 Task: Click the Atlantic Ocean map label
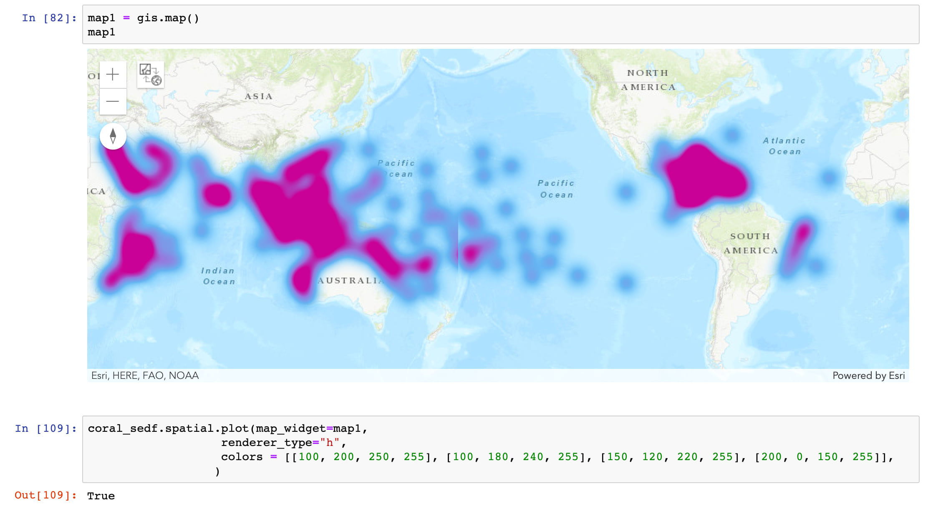(784, 146)
